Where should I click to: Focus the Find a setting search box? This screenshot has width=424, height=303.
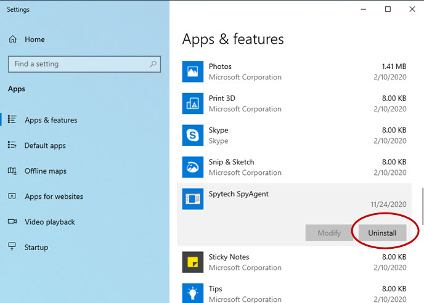84,64
